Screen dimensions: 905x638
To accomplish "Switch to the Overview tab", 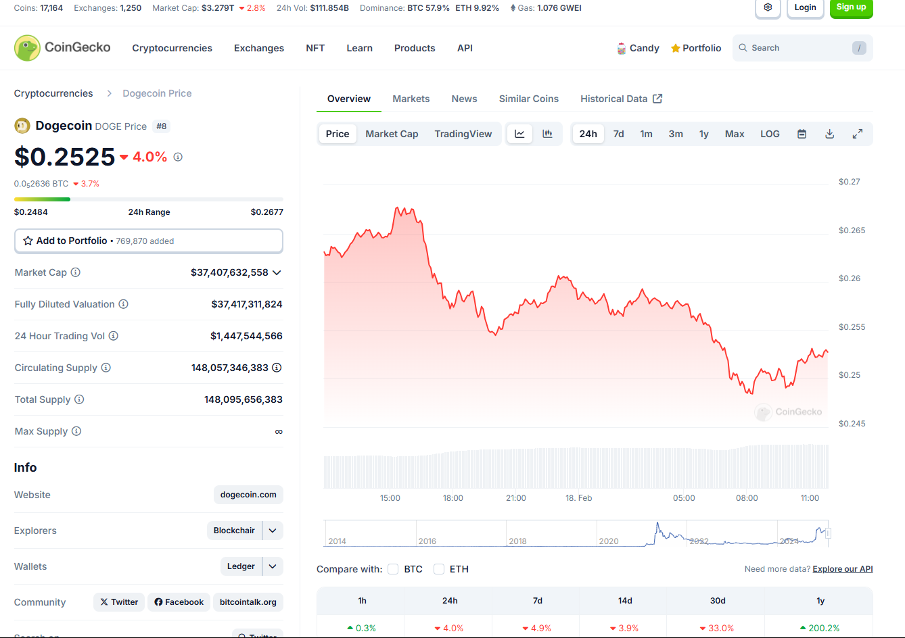I will point(349,99).
